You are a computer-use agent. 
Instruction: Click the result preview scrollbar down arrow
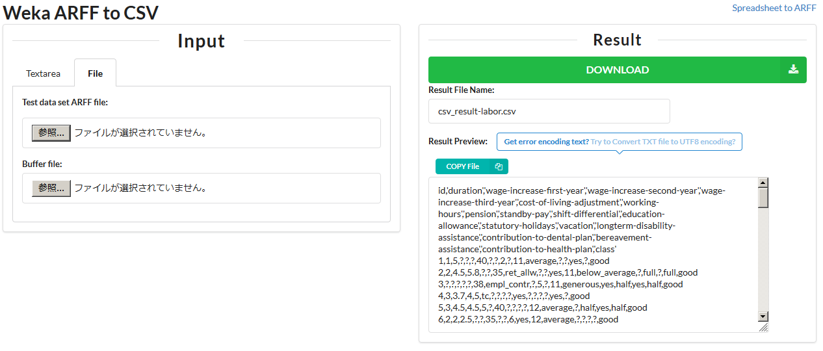(x=763, y=317)
